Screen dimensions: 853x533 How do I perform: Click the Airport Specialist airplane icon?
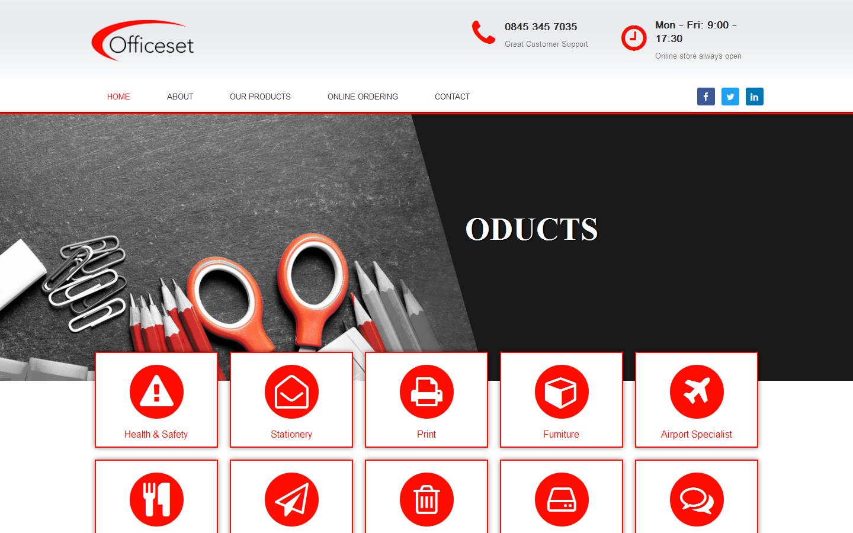[696, 391]
